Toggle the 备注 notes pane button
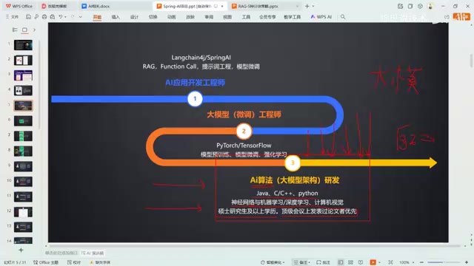Viewport: 474px width, 266px height. [x=301, y=262]
